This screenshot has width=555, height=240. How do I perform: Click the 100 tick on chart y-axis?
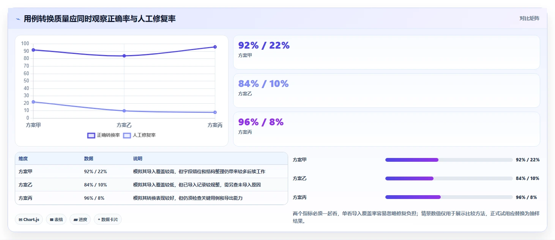coord(25,44)
